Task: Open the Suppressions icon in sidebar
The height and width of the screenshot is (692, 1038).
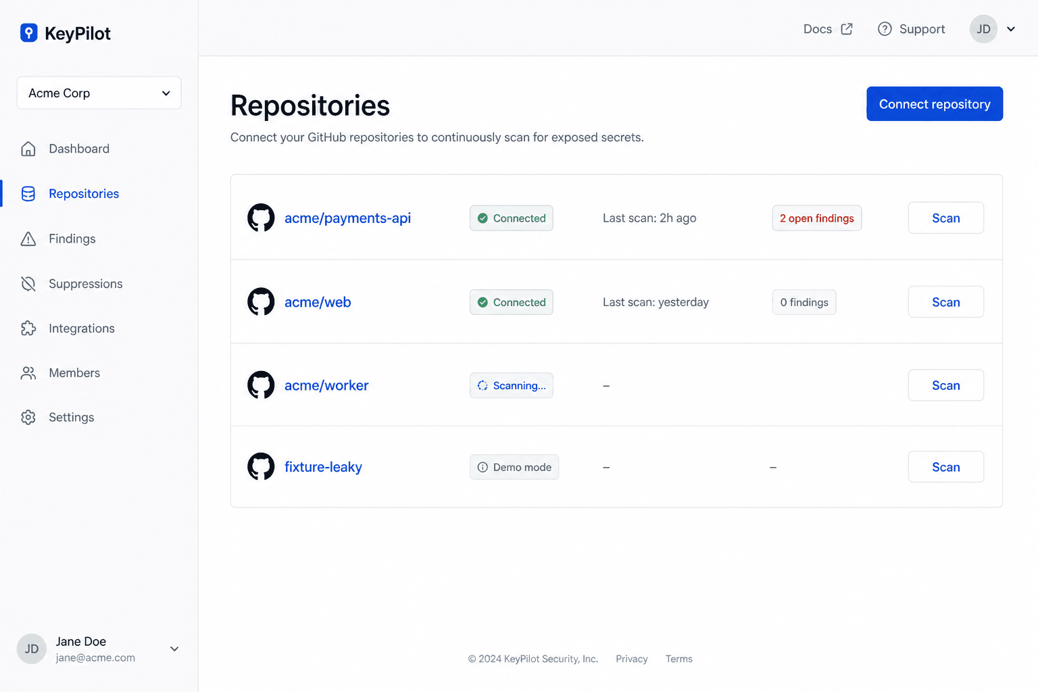Action: (x=28, y=284)
